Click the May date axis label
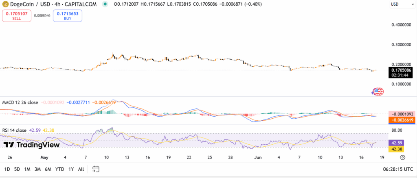Viewport: 417px width, 178px height. (44, 157)
